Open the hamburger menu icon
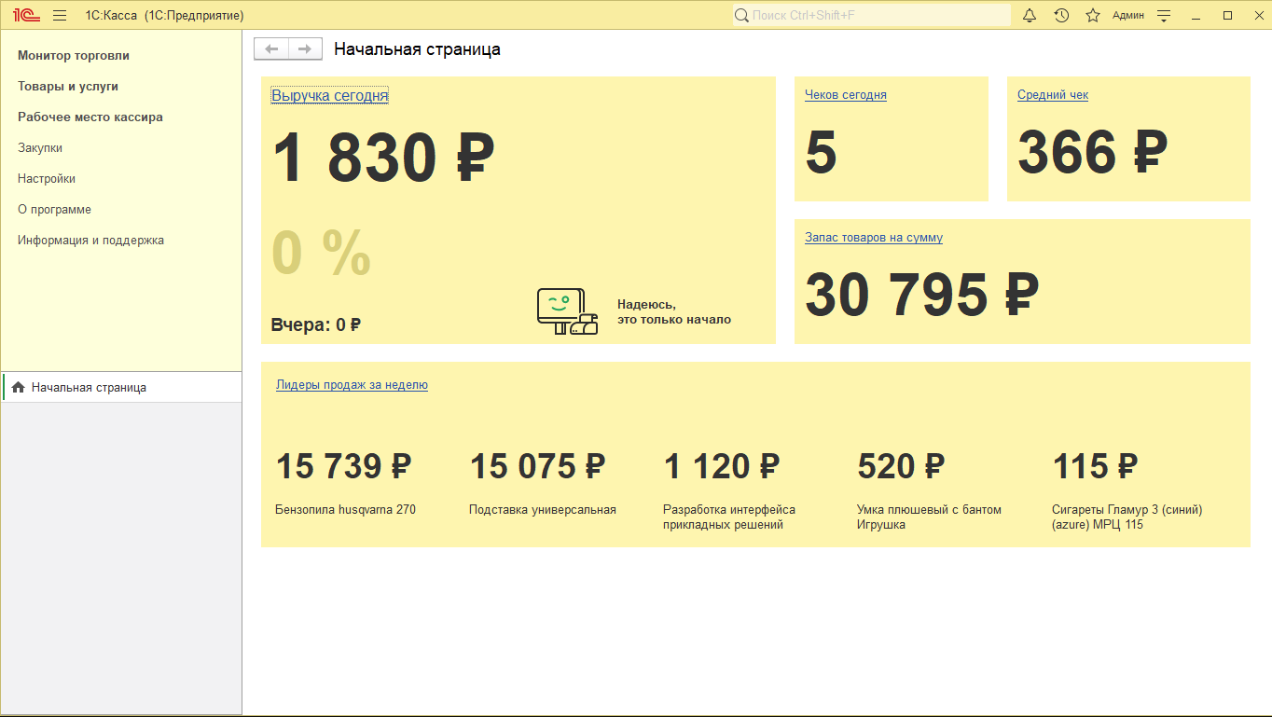Screen dimensions: 1272x717 59,15
